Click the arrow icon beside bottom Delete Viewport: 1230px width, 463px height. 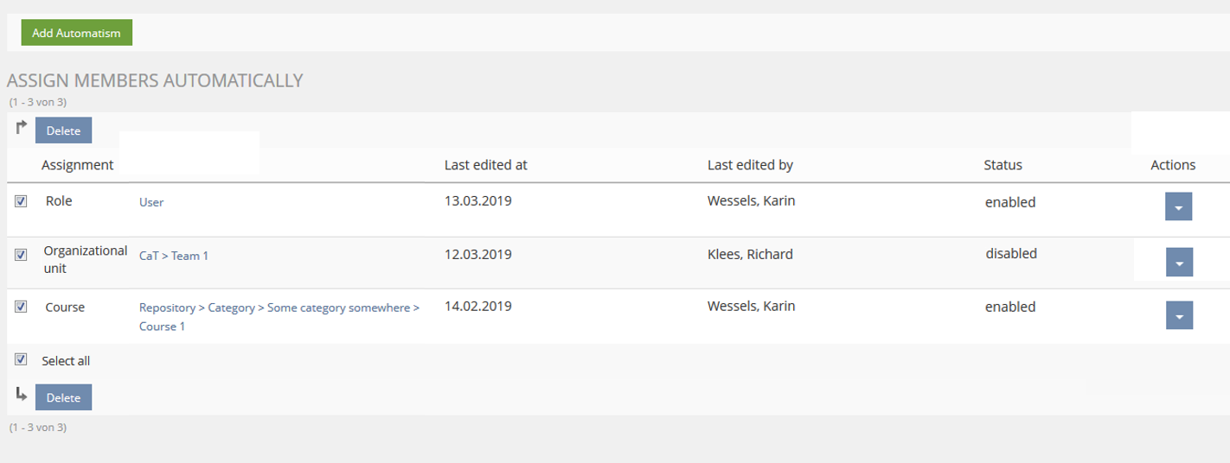pos(22,395)
